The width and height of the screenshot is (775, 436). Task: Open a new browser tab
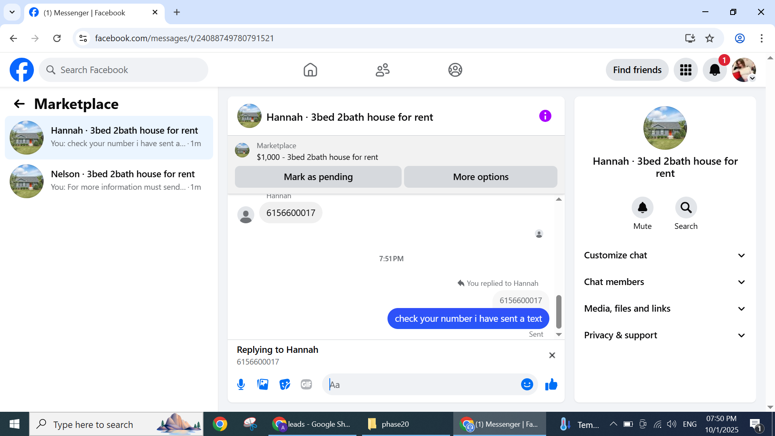177,12
